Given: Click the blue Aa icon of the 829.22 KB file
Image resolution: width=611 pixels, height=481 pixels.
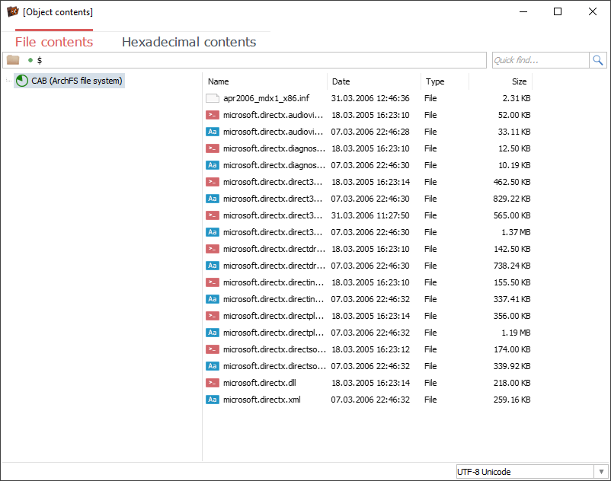Looking at the screenshot, I should 213,199.
